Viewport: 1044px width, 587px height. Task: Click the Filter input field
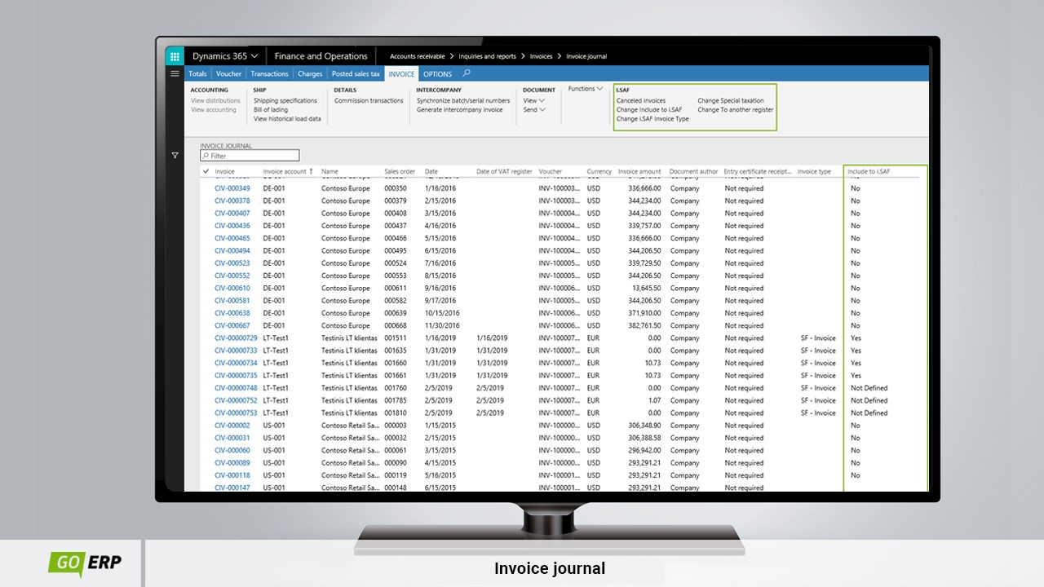click(x=250, y=155)
